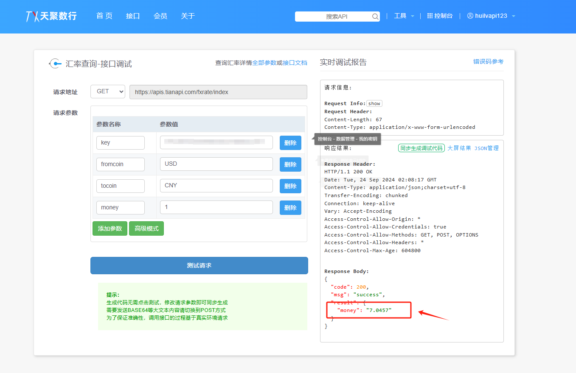Click the 同步生成调试代码 button
Viewport: 576px width, 373px height.
click(x=421, y=148)
